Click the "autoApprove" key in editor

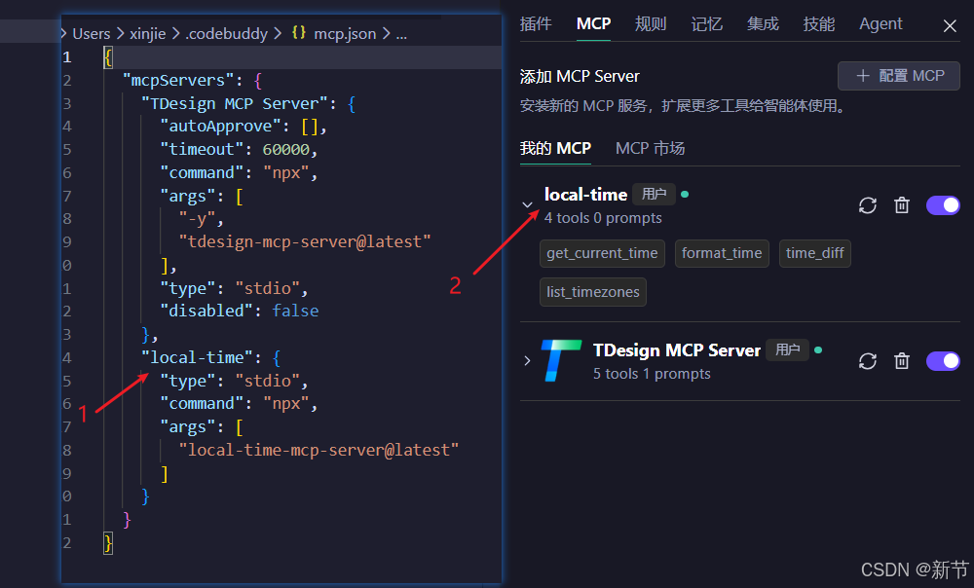pos(220,126)
